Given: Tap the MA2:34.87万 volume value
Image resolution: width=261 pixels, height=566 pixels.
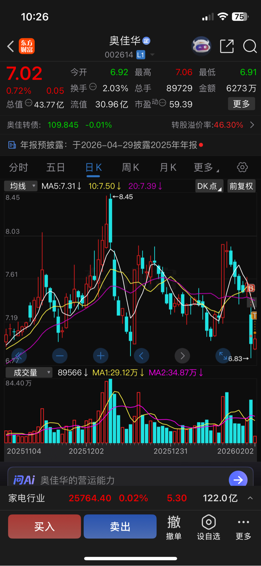Looking at the screenshot, I should [176, 372].
